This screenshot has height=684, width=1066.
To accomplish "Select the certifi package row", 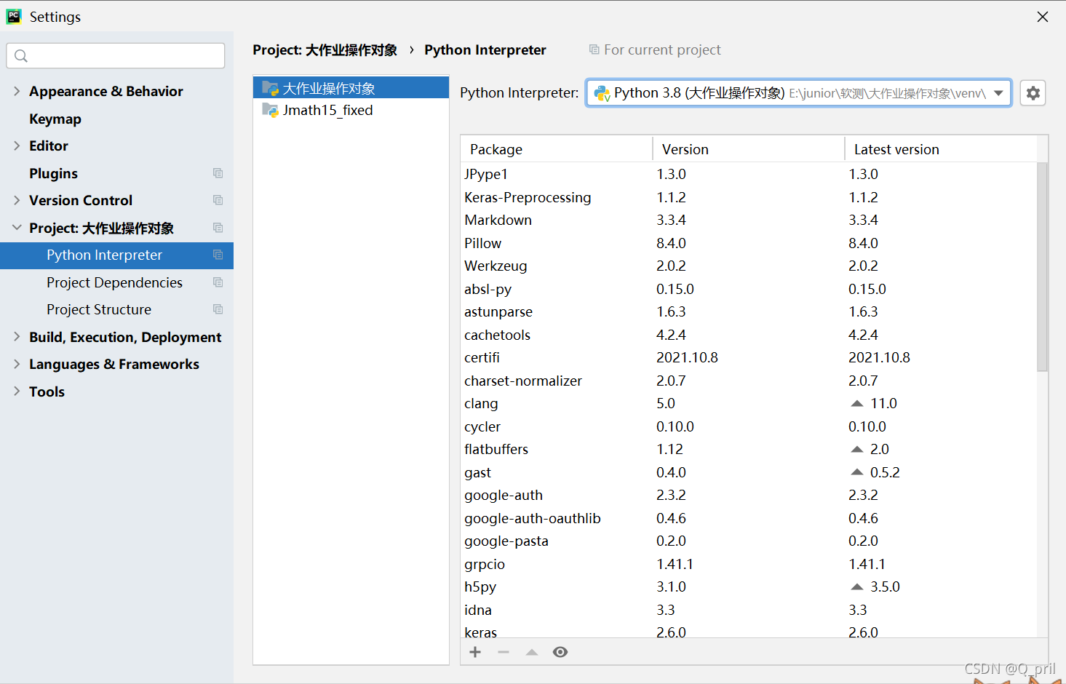I will (749, 357).
